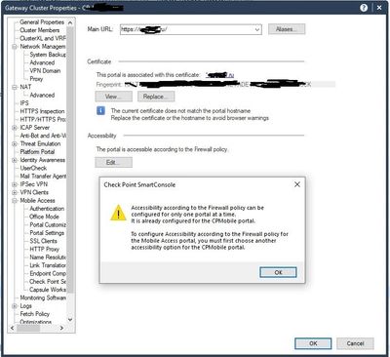The image size is (390, 357).
Task: Click the Replace certificate button
Action: (156, 97)
